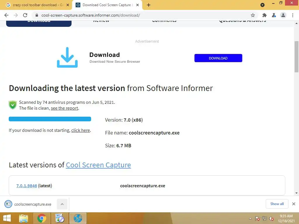Expand download item options chevron

pos(62,204)
